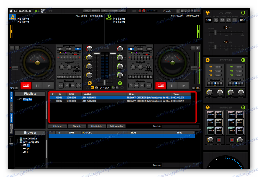
Task: Click the crossfader handle
Action: (x=104, y=82)
